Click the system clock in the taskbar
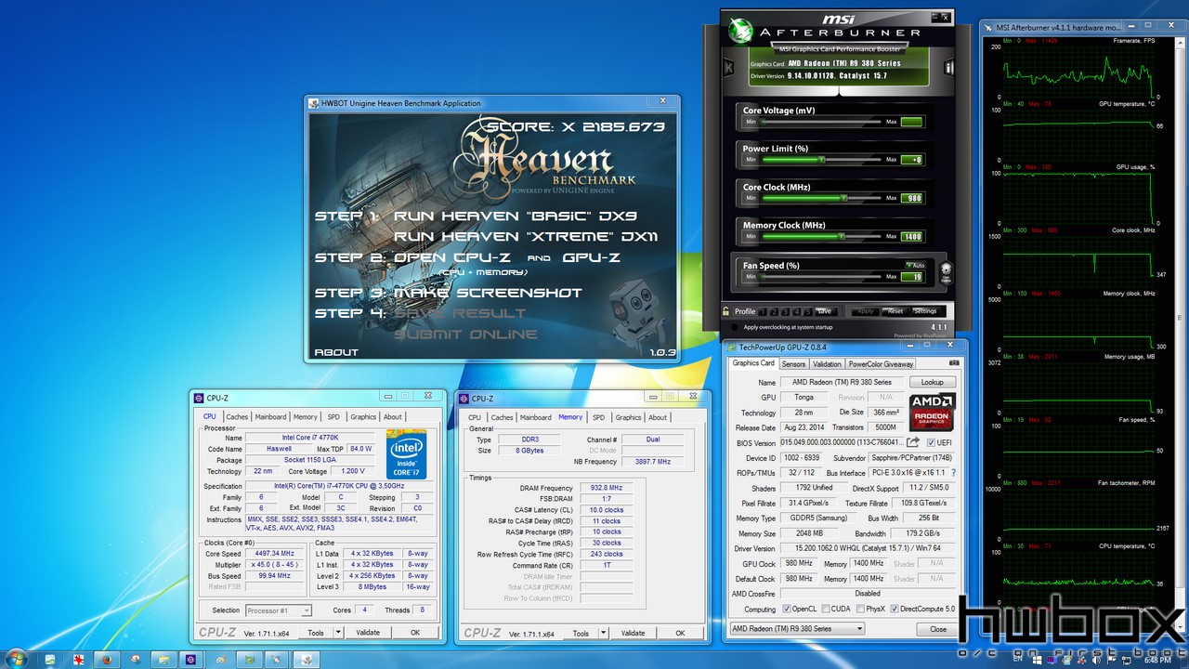 [x=1158, y=660]
